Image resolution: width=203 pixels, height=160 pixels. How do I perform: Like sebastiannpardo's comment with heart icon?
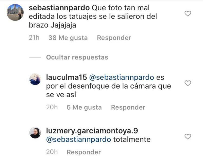pyautogui.click(x=188, y=14)
